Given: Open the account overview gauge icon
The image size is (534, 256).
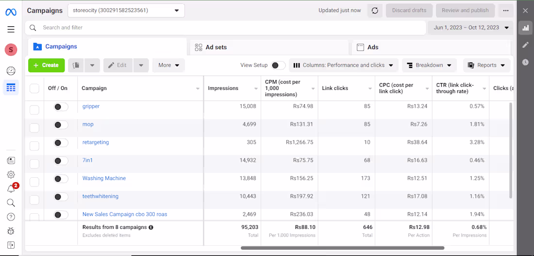Looking at the screenshot, I should pyautogui.click(x=11, y=71).
